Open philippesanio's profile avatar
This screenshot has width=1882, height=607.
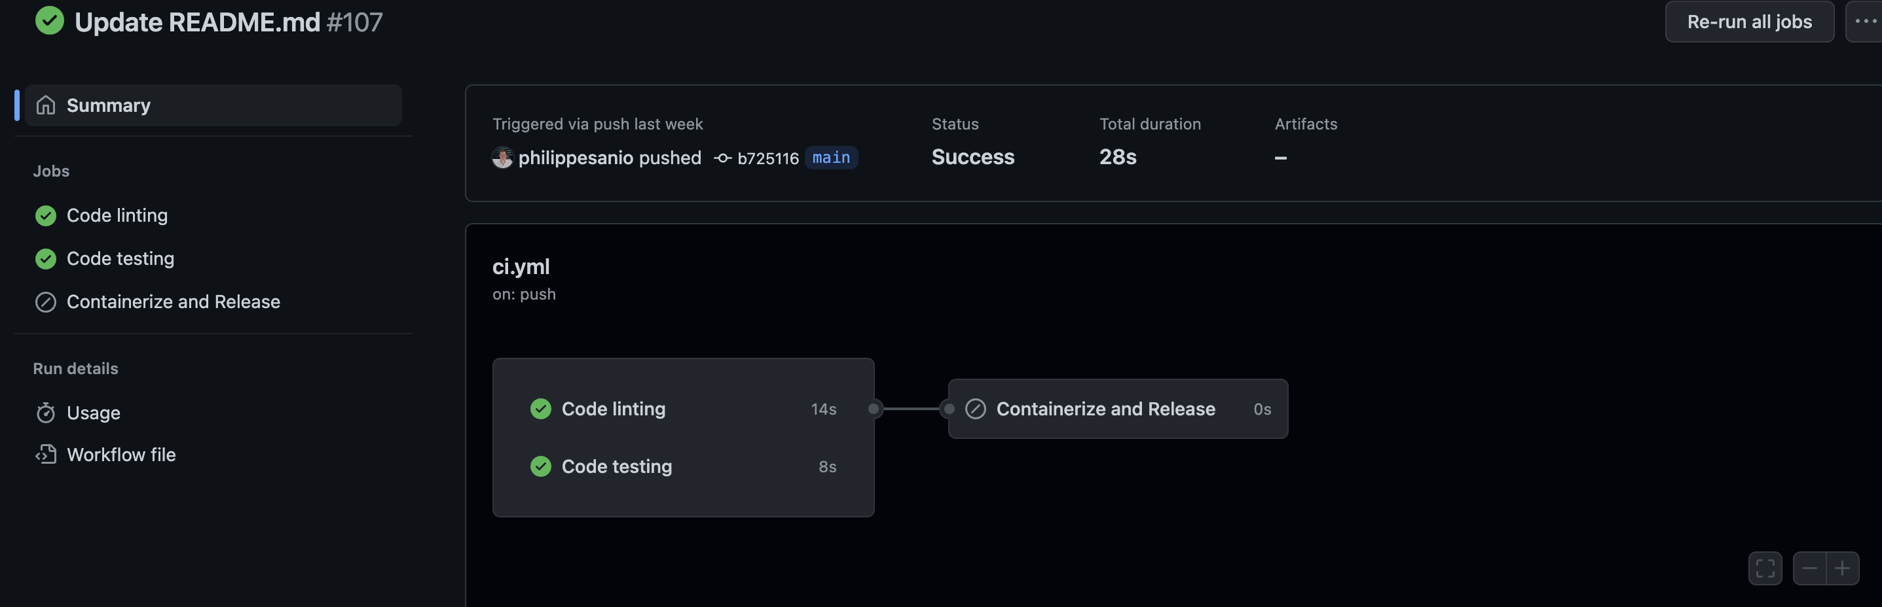(502, 157)
